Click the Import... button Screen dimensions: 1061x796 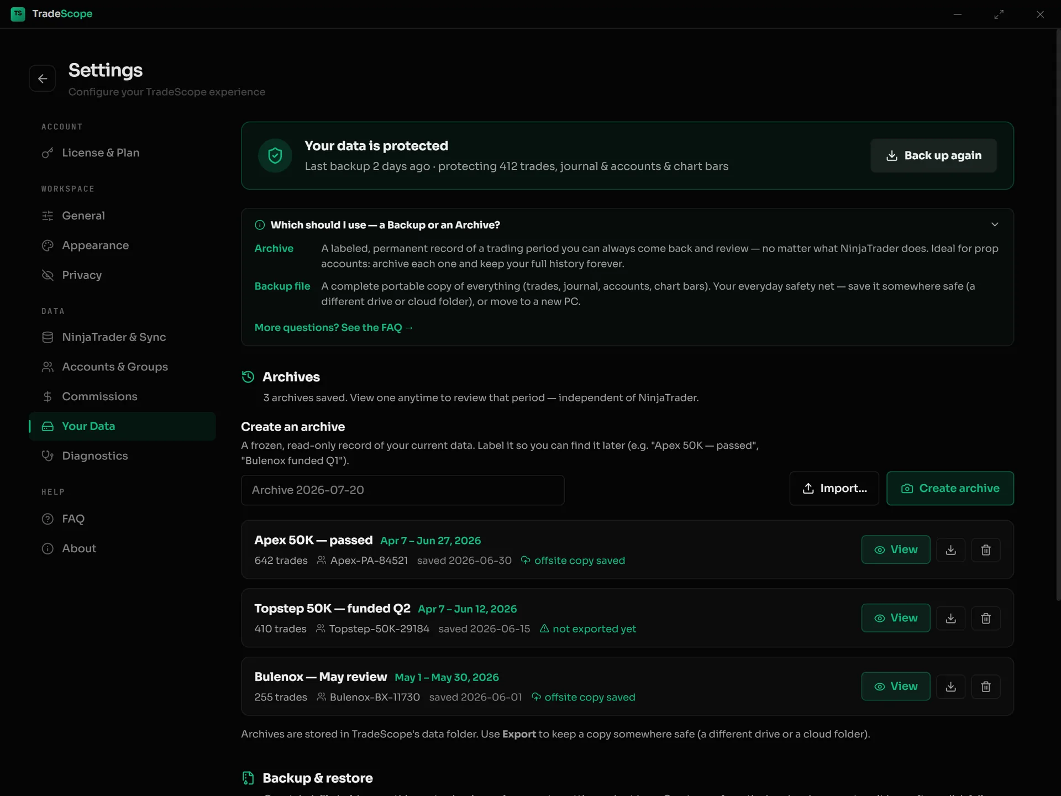tap(834, 488)
